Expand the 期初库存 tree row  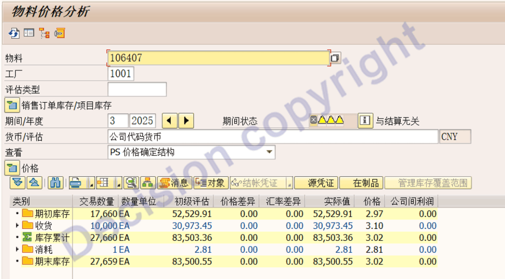(18, 214)
